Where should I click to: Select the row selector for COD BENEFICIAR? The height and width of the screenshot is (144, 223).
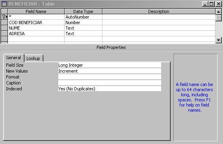(x=4, y=22)
